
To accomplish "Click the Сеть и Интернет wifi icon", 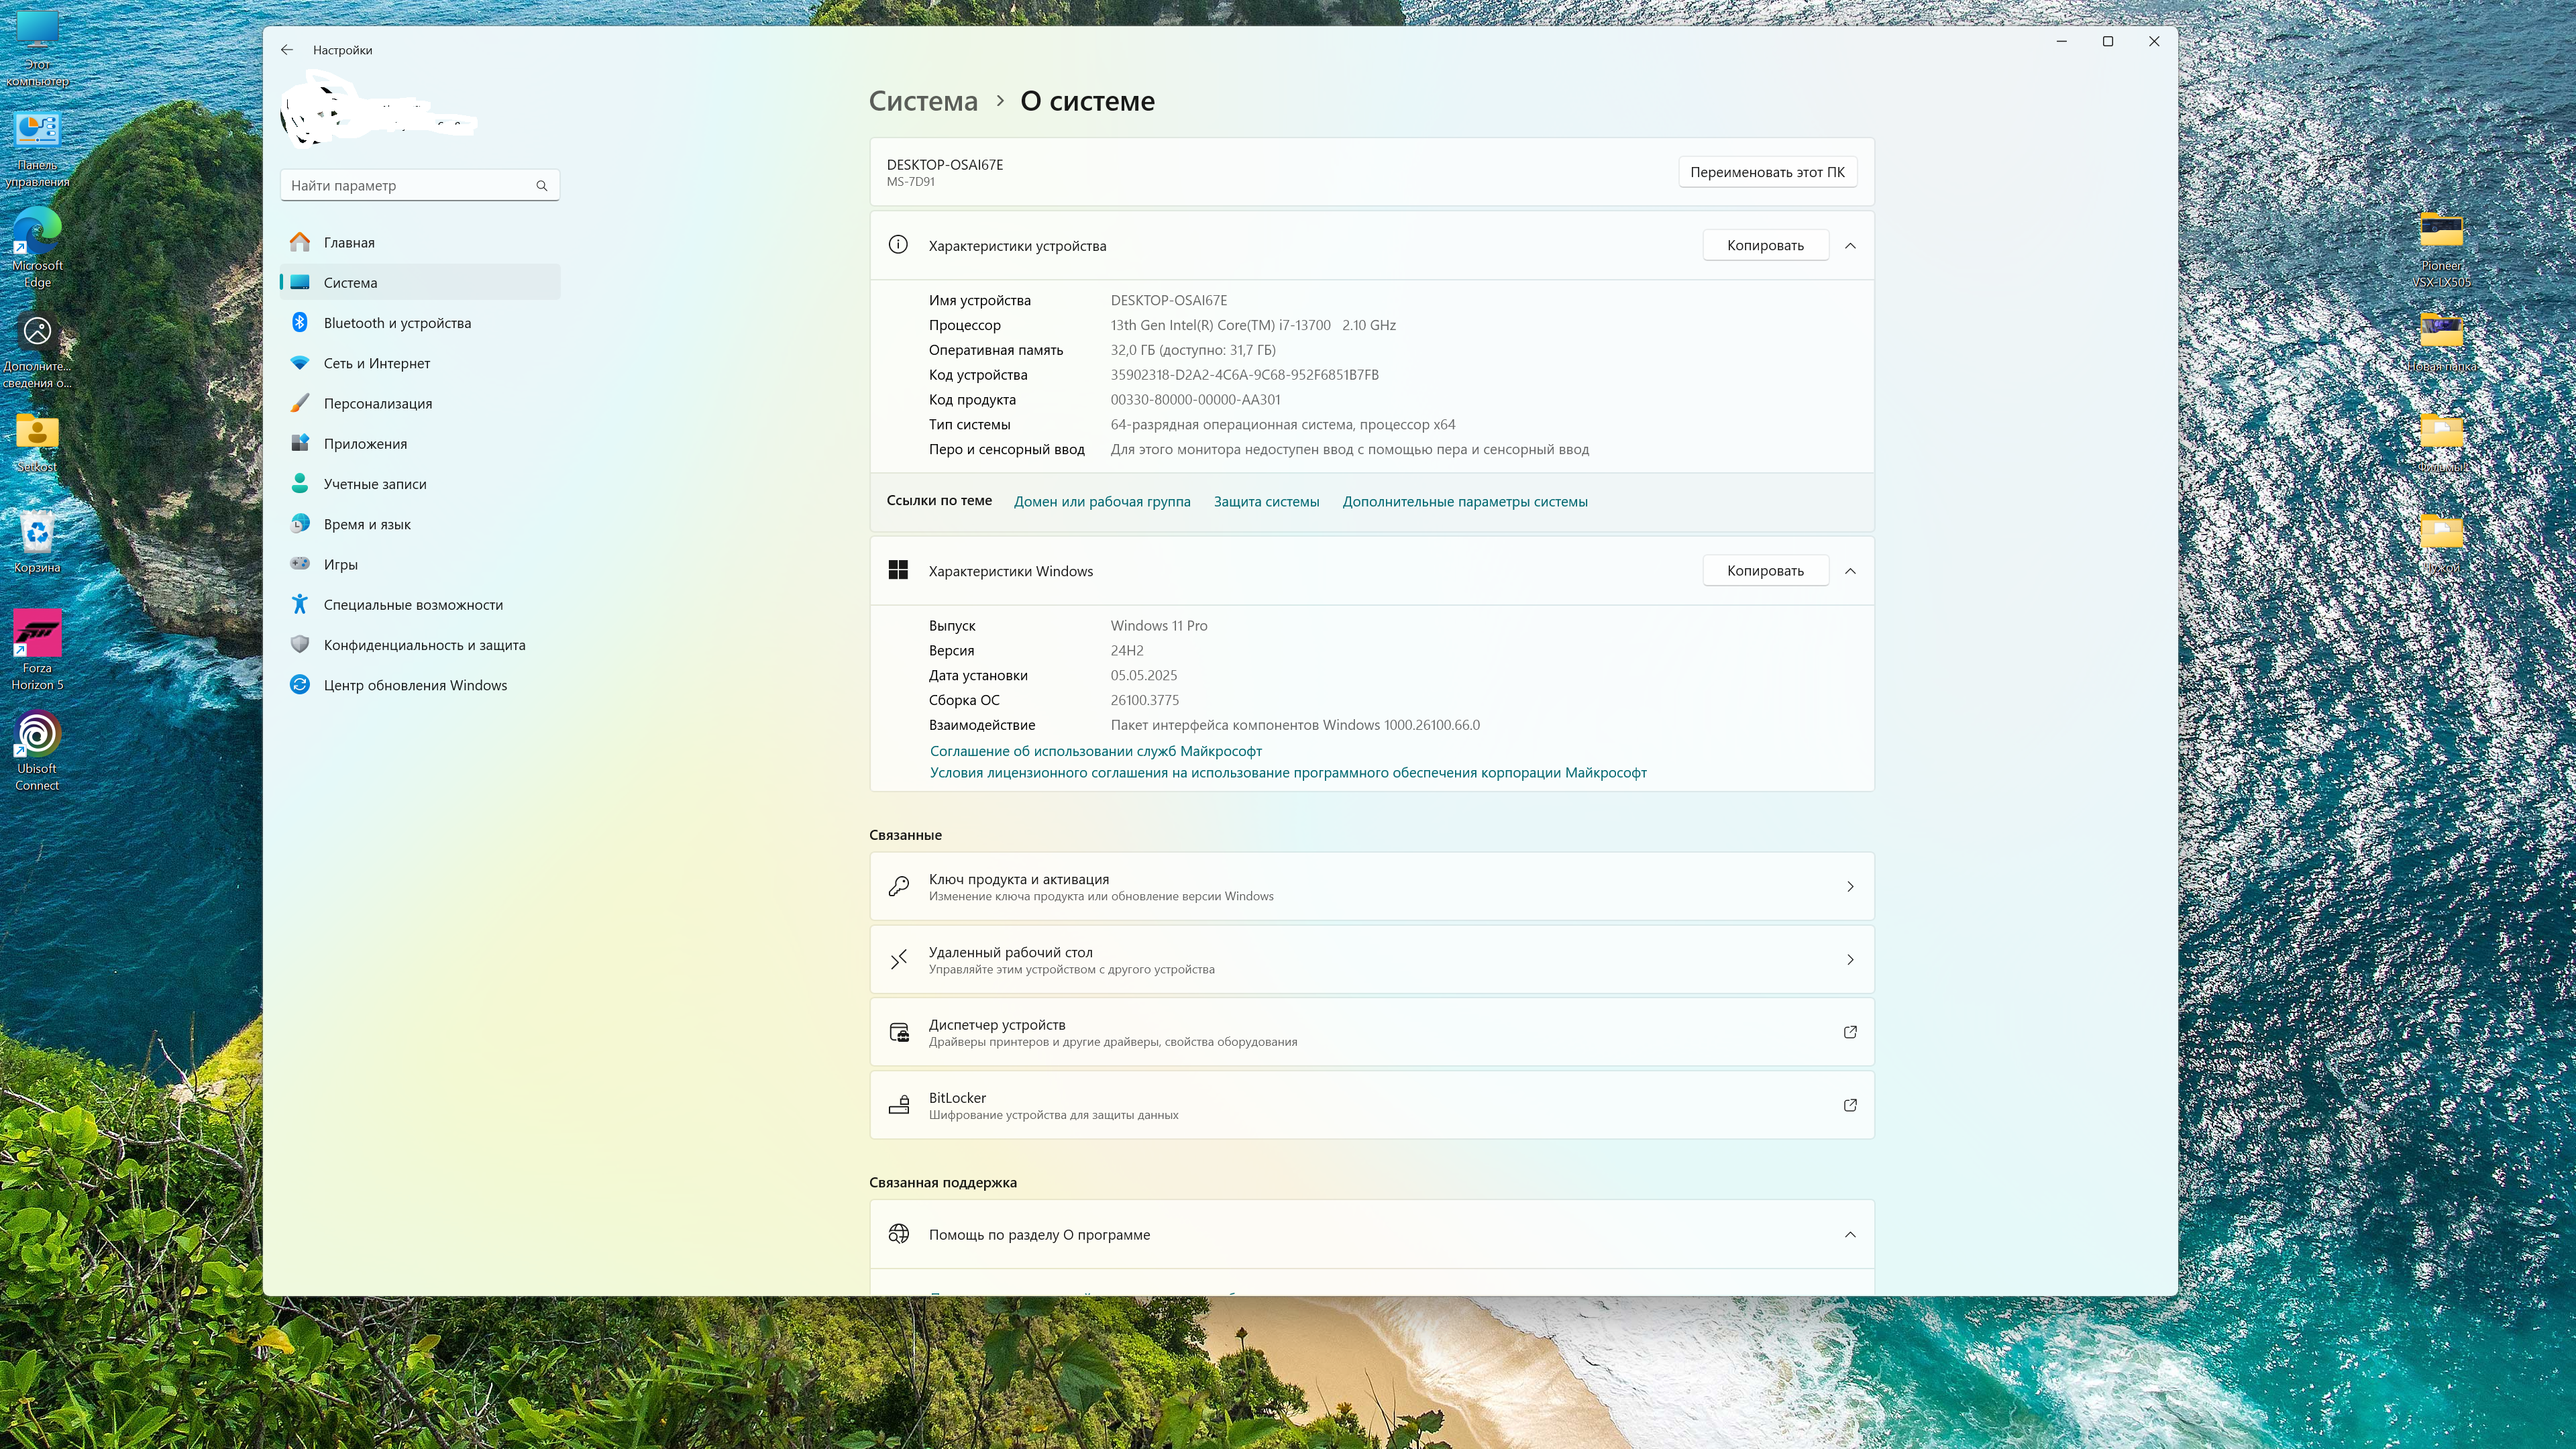I will (300, 363).
